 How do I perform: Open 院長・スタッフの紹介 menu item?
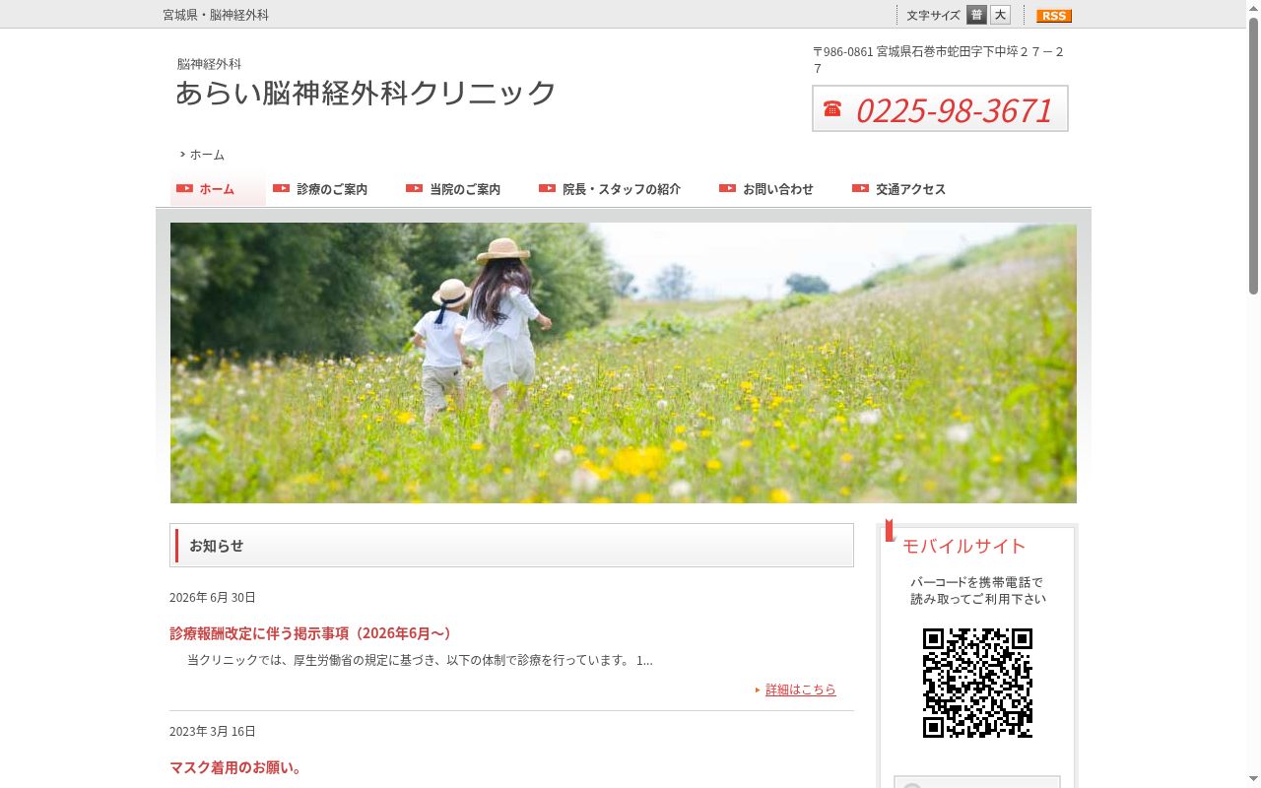(x=622, y=189)
